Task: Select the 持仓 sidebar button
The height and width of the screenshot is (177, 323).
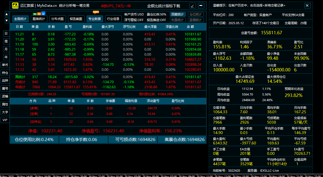Action: point(5,73)
